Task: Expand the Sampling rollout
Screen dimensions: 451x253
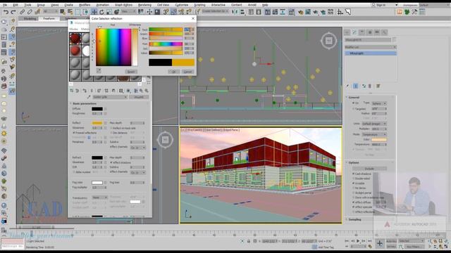Action: pos(354,219)
